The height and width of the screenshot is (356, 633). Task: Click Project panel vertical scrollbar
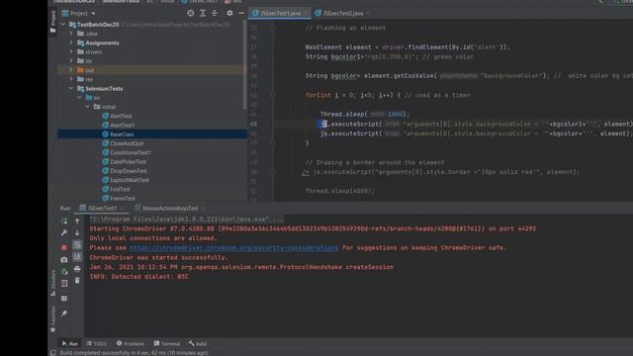(244, 64)
